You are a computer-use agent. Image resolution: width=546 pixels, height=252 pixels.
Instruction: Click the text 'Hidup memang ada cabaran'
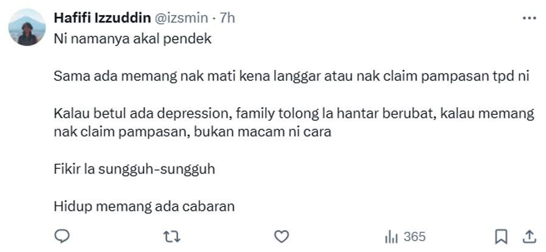[x=144, y=206]
